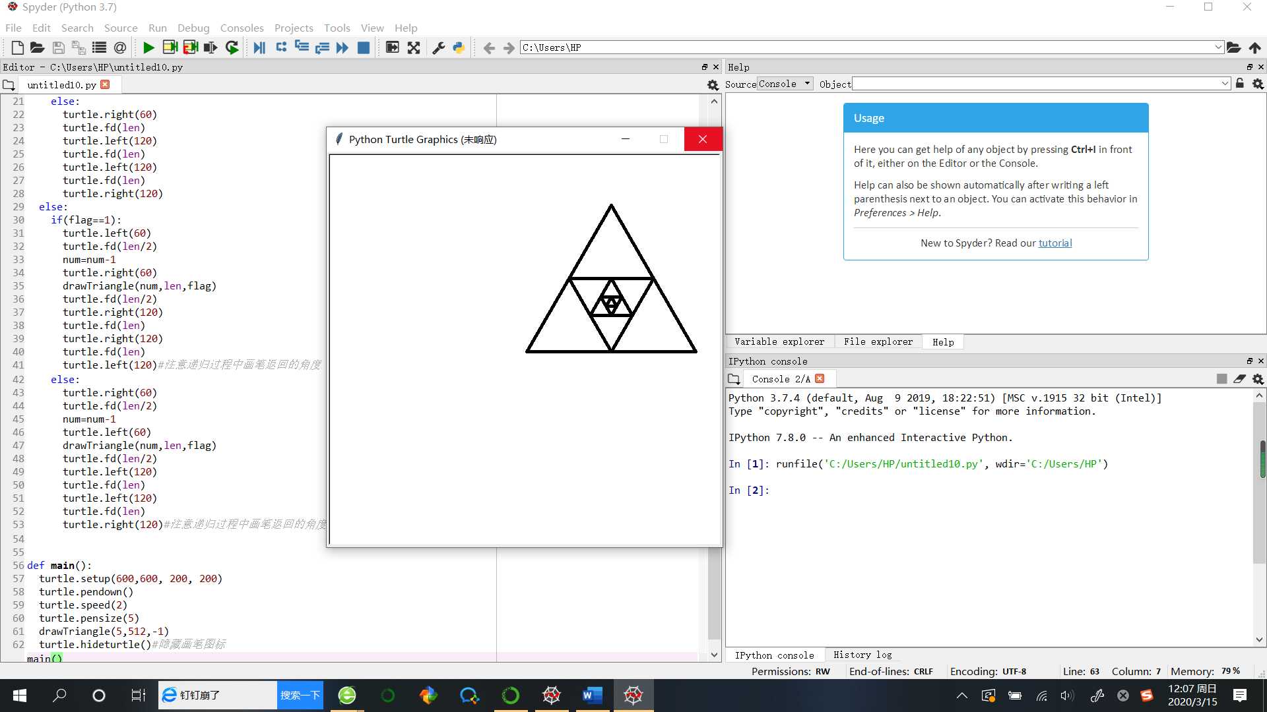Click the tutorial link in Help panel

[1056, 243]
